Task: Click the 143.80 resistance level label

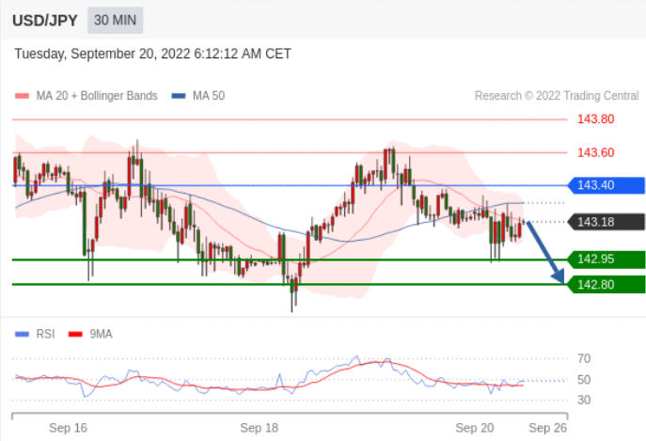Action: click(596, 119)
